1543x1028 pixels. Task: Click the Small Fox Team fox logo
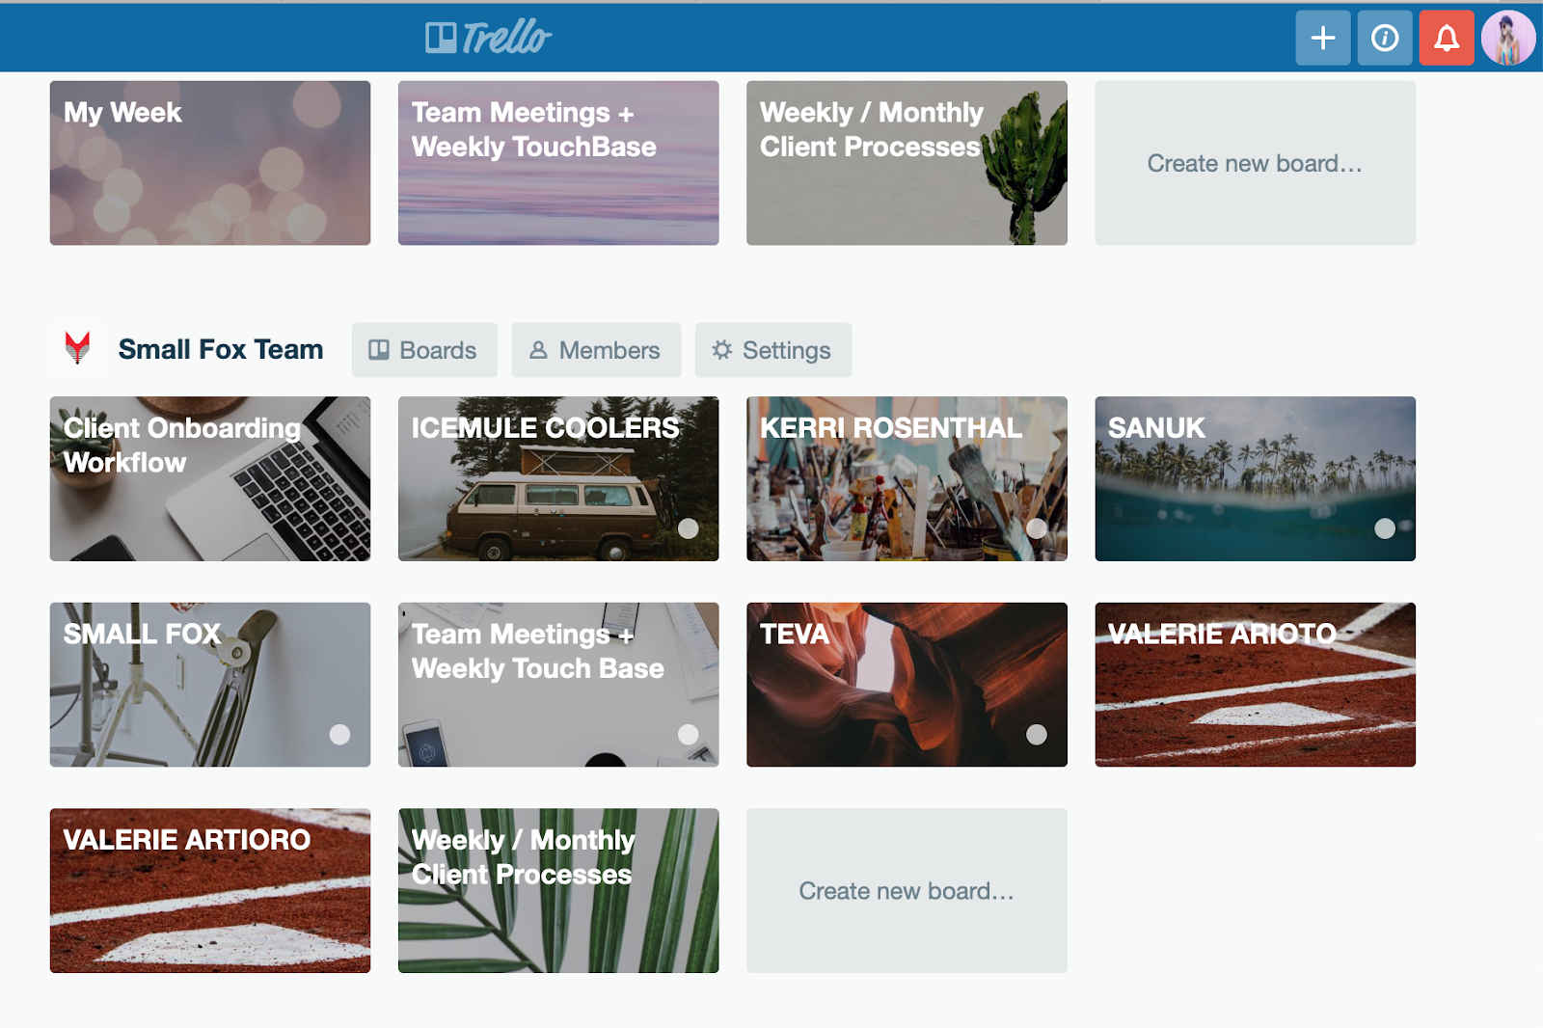pos(77,347)
